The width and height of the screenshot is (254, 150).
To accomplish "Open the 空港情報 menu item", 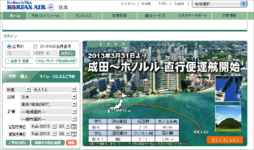I will pos(119,16).
